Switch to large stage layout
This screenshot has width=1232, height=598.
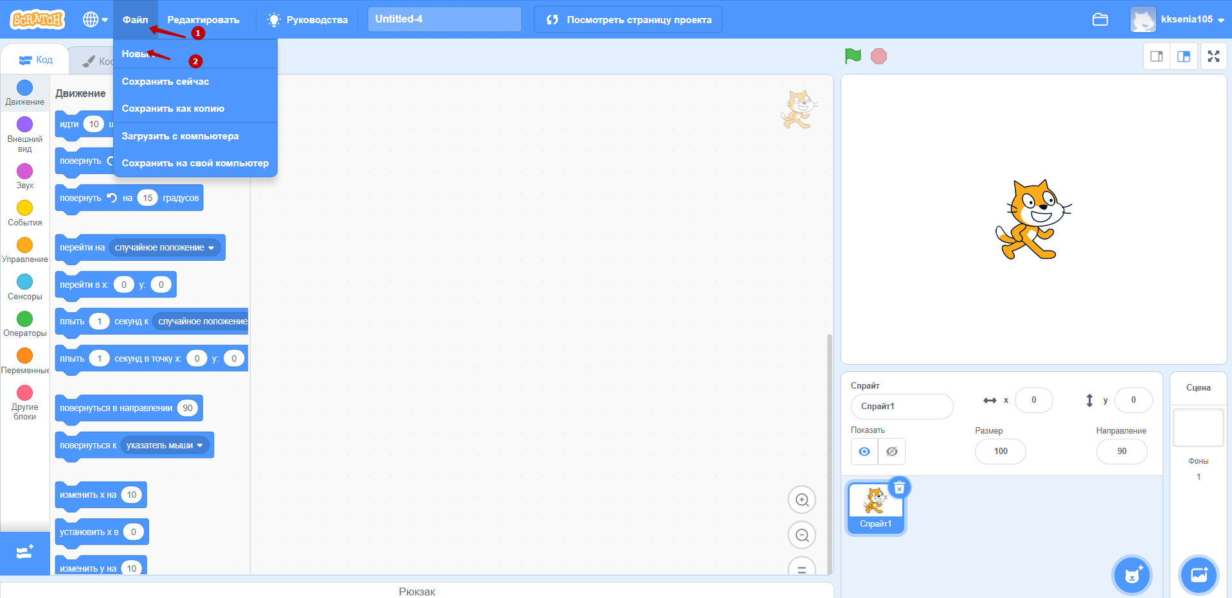[1183, 57]
